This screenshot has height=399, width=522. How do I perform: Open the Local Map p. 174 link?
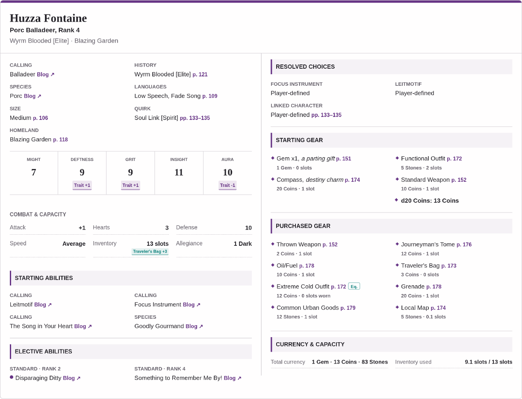(x=438, y=308)
